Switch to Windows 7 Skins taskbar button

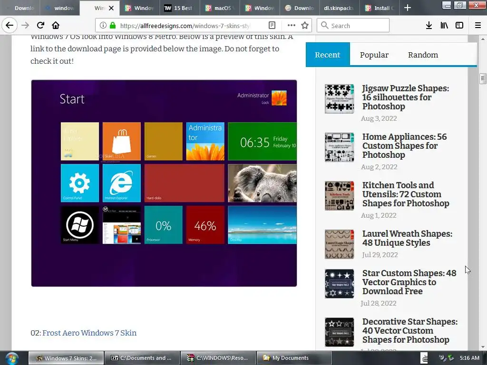pyautogui.click(x=66, y=358)
